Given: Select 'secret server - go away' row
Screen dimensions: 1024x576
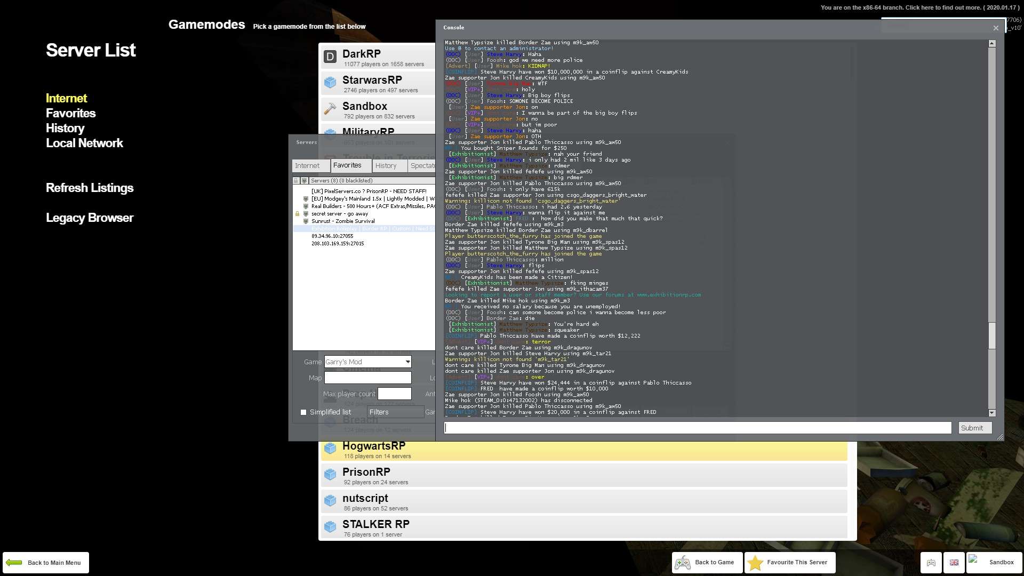Looking at the screenshot, I should click(364, 214).
